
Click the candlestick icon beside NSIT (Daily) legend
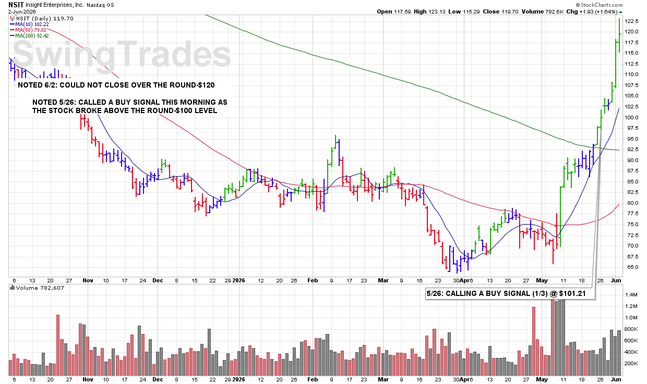(x=12, y=18)
